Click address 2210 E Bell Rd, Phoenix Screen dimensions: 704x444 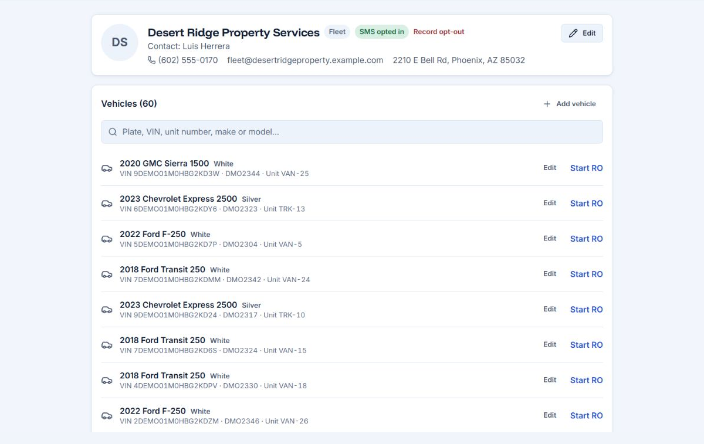459,60
